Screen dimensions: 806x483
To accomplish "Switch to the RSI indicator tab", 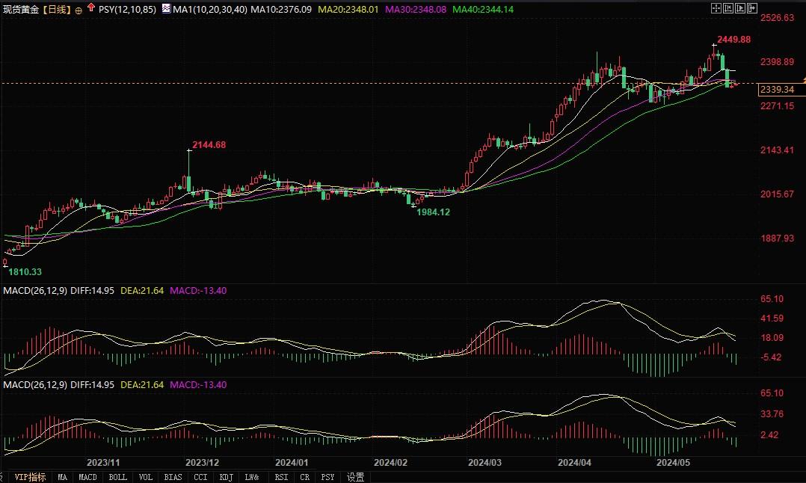I will pyautogui.click(x=281, y=477).
